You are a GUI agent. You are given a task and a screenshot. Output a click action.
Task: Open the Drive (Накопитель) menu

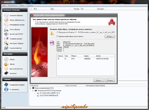(13, 6)
